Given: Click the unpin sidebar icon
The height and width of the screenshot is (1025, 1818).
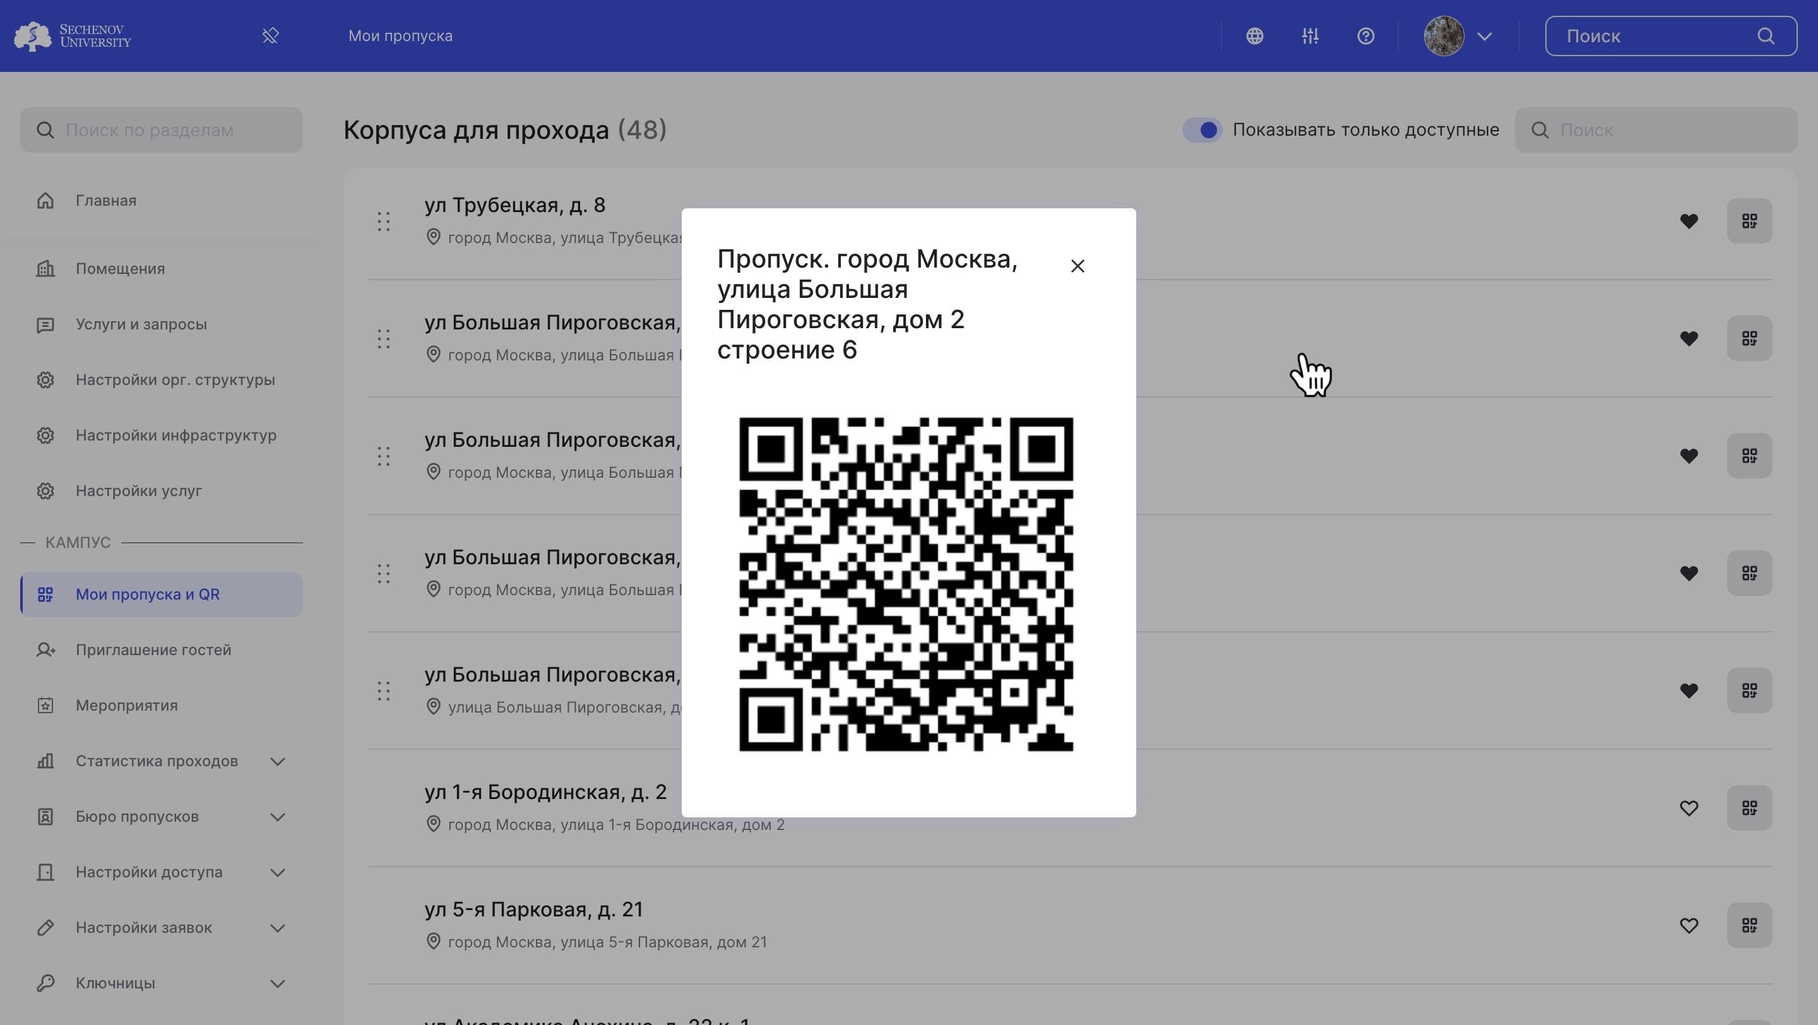Looking at the screenshot, I should click(x=270, y=36).
